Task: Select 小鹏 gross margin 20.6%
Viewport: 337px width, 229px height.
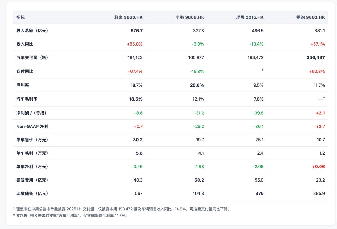Action: tap(197, 85)
